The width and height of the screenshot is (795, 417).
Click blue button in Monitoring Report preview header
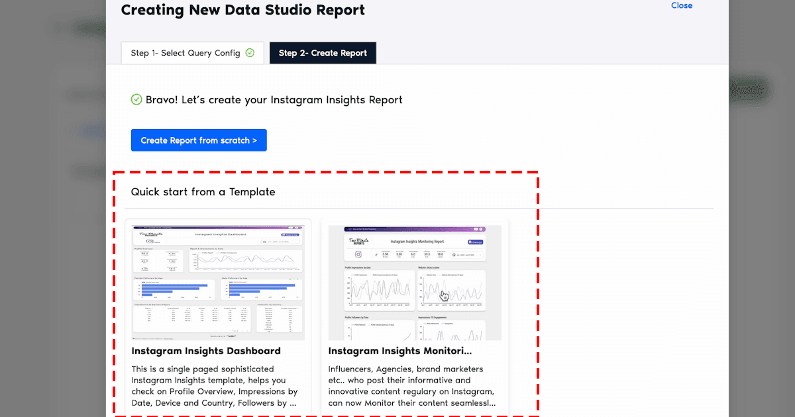tap(476, 243)
